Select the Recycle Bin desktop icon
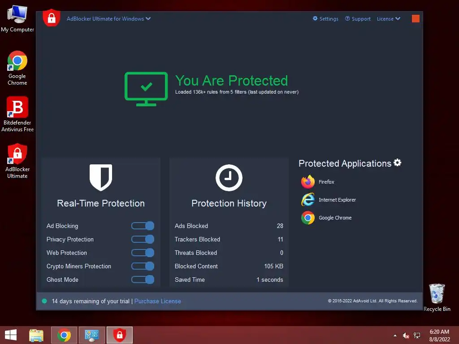459x344 pixels. (437, 297)
